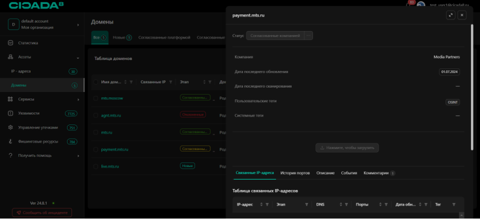The height and width of the screenshot is (219, 480).
Task: Click the Фишинговые ресурсы hook icon
Action: pyautogui.click(x=10, y=142)
